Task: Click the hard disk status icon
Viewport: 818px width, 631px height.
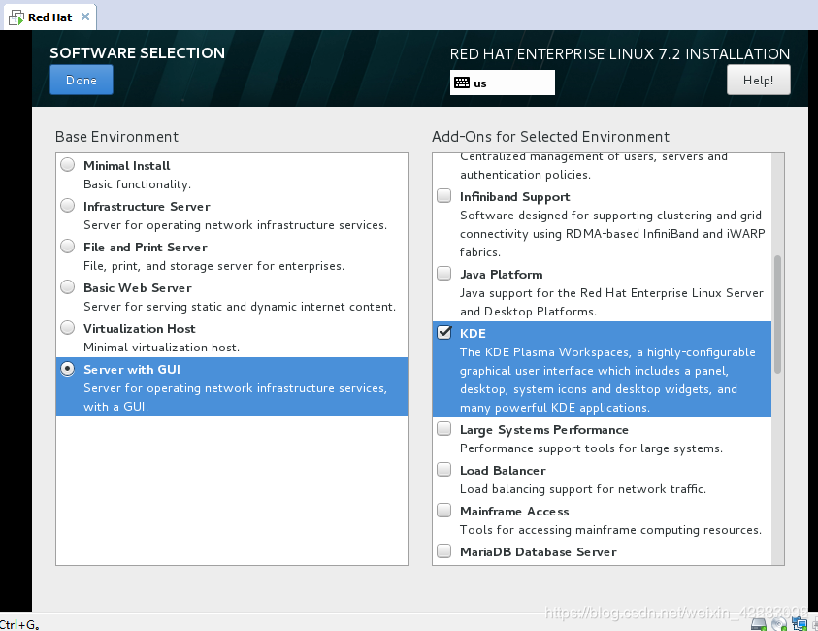Action: click(759, 624)
